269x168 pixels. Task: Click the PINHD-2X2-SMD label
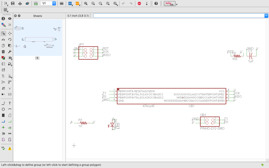pos(212,128)
